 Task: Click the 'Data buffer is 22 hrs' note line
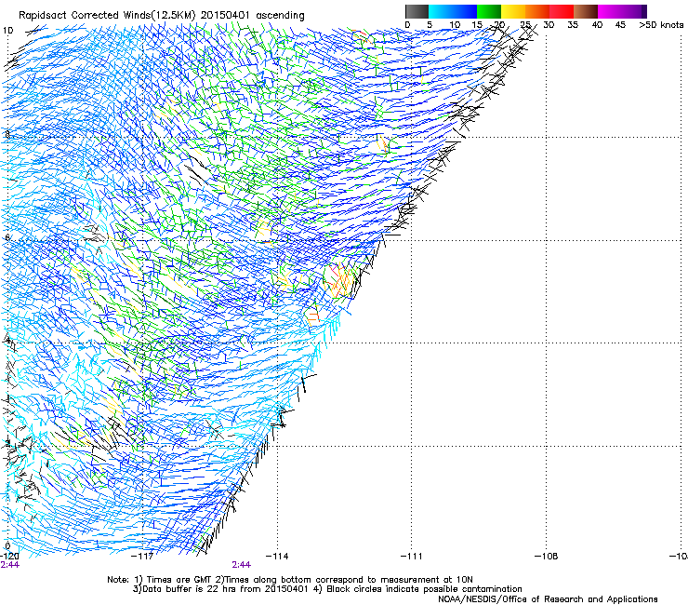click(220, 589)
